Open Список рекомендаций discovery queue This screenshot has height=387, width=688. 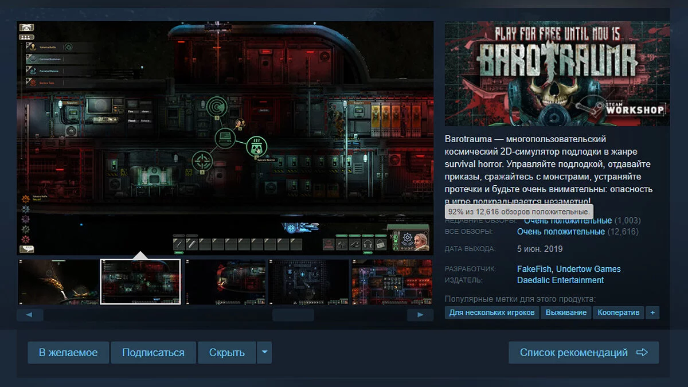click(584, 353)
